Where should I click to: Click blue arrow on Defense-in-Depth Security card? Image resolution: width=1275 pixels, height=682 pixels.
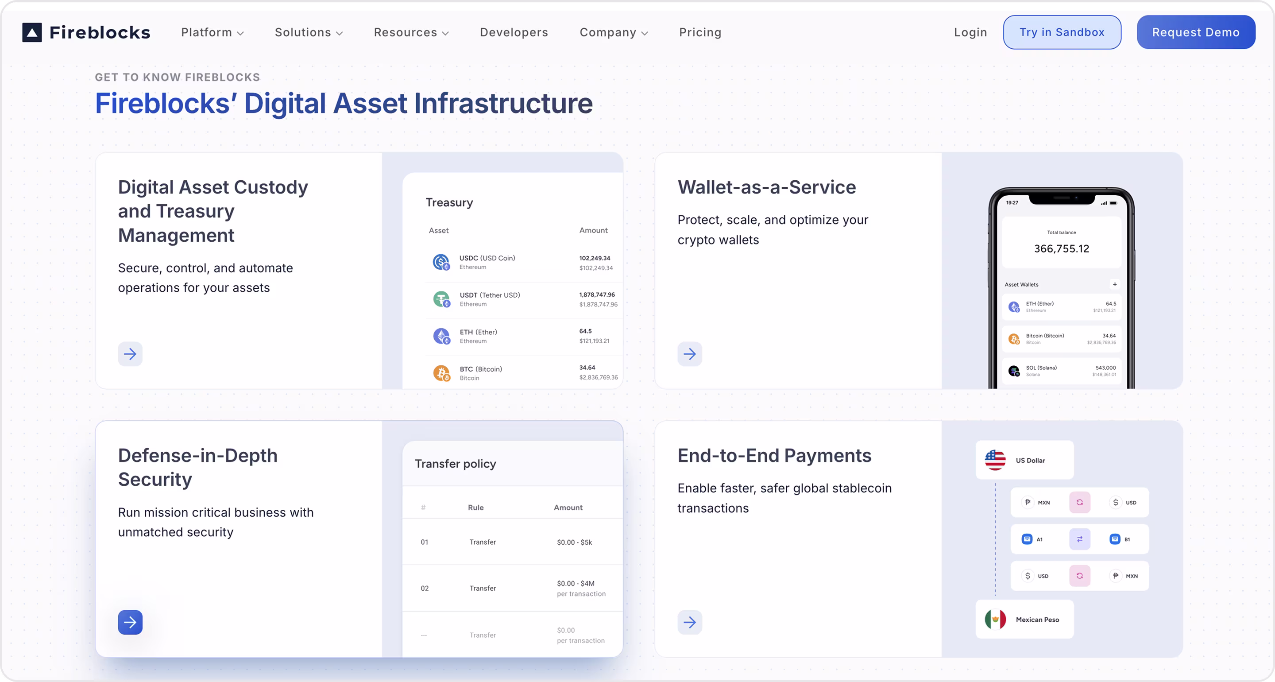[130, 622]
